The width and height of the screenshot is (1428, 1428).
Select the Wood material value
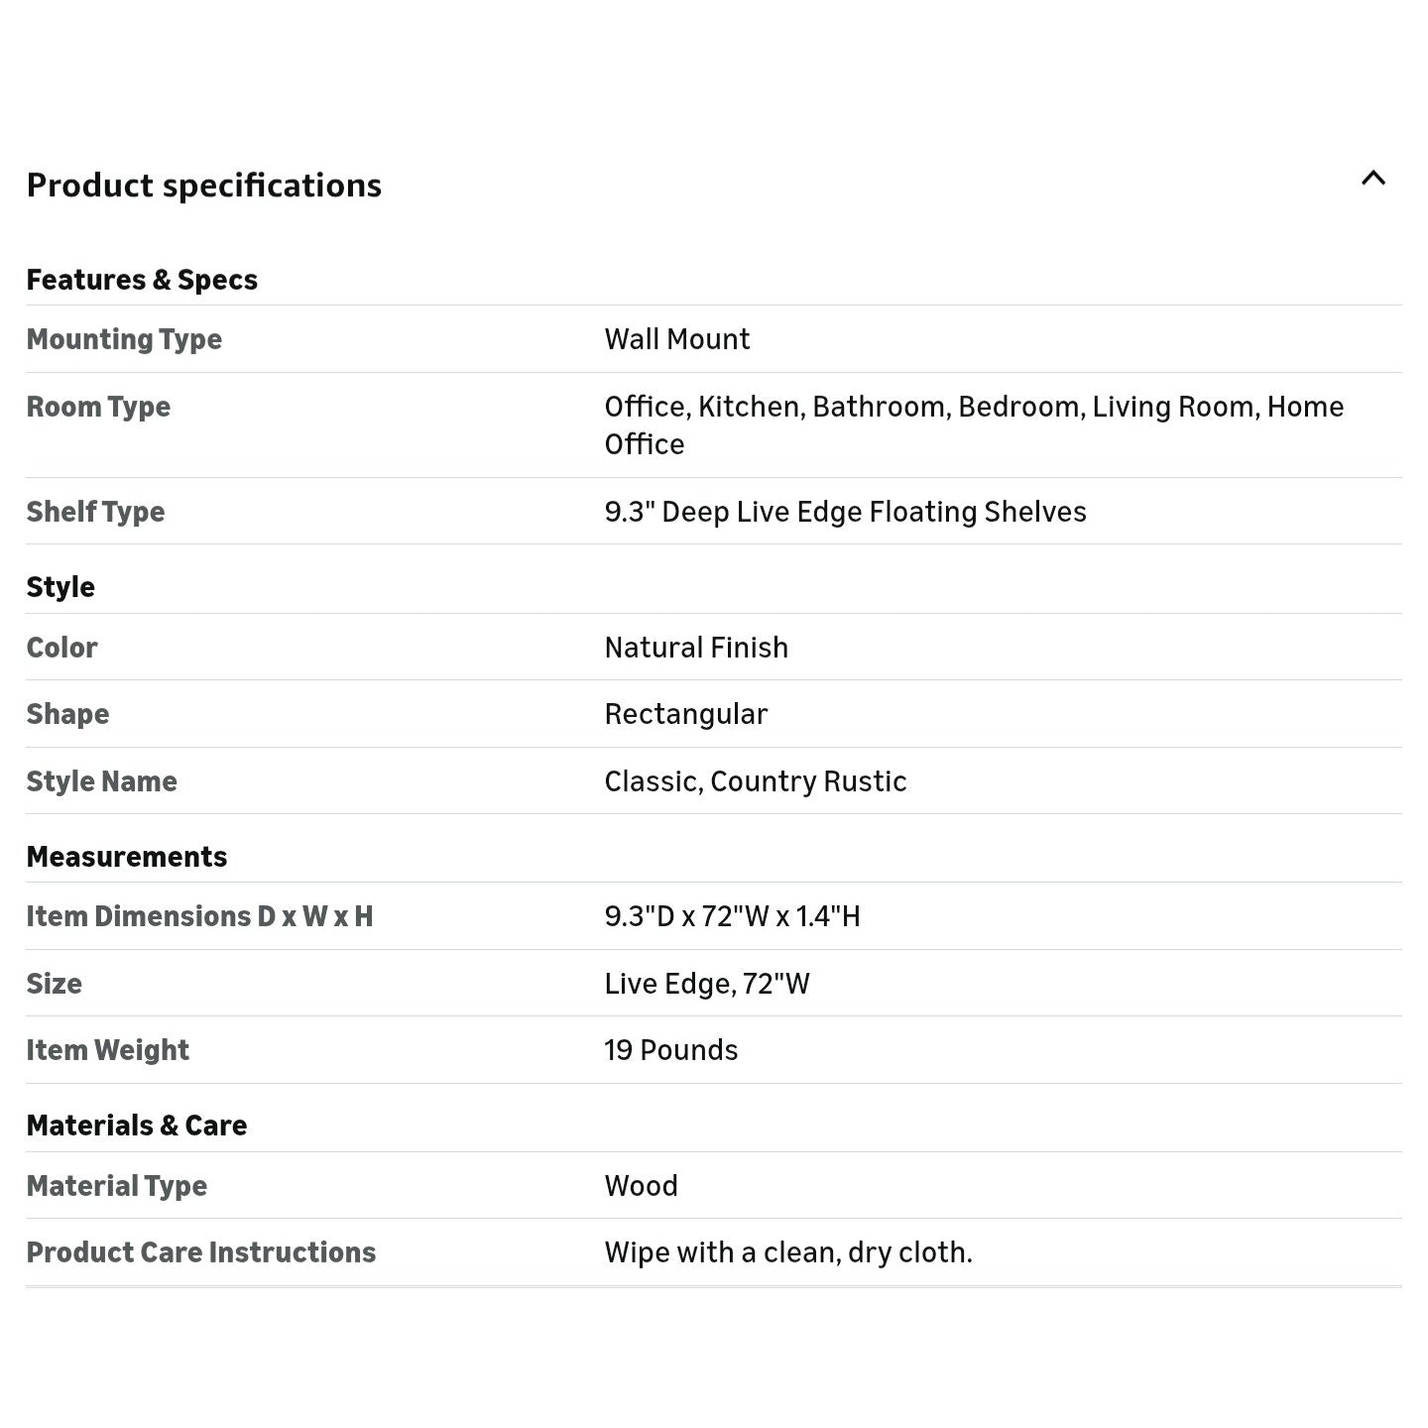[x=642, y=1186]
